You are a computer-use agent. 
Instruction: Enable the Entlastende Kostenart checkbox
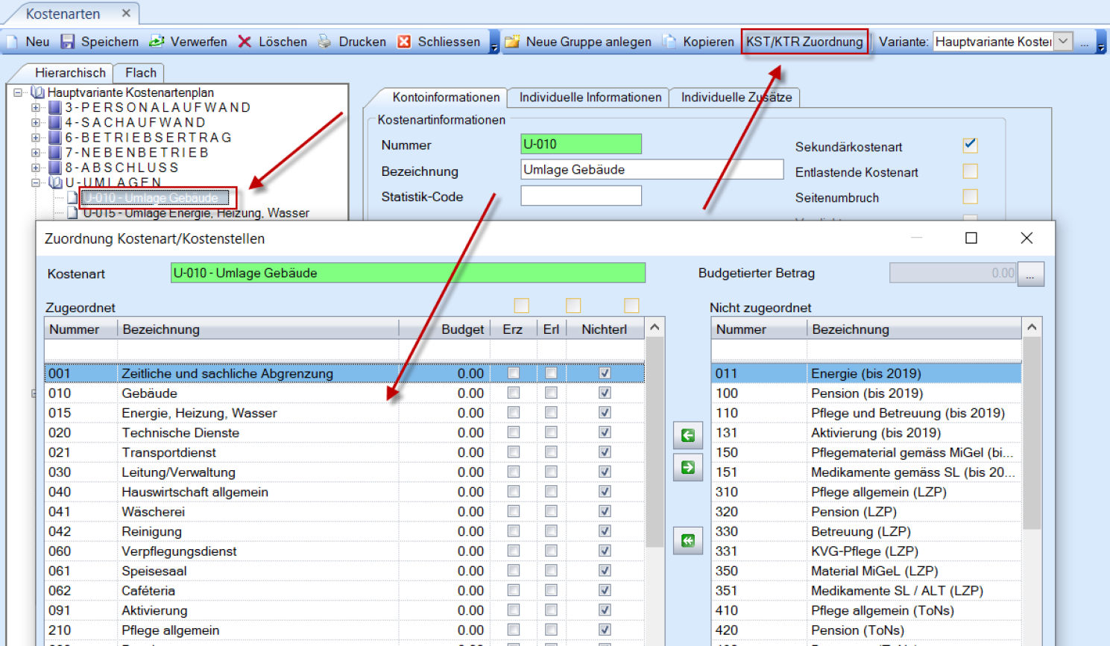coord(970,171)
